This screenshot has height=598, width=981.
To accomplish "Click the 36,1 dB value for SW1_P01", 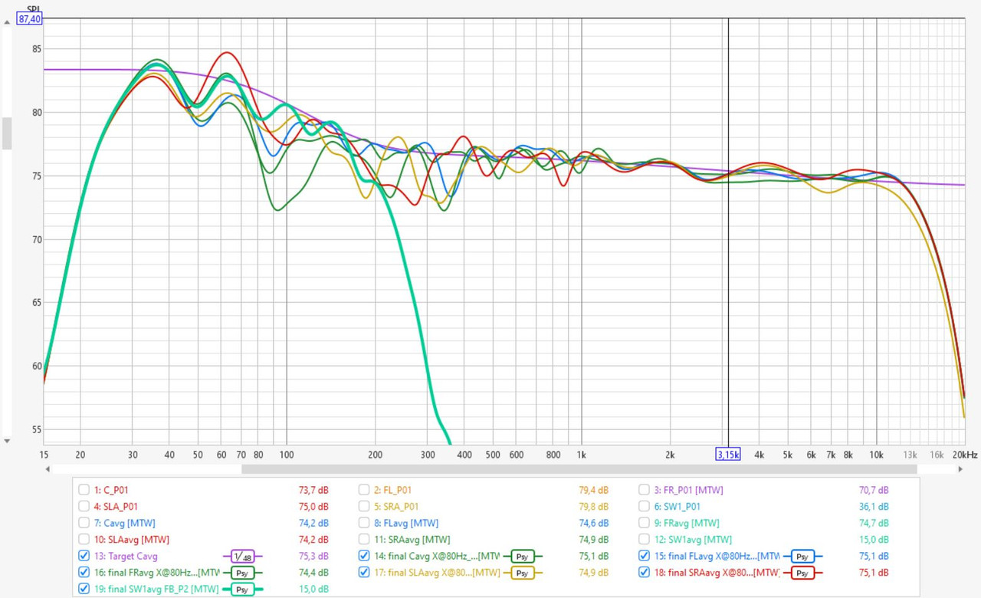I will pos(874,506).
